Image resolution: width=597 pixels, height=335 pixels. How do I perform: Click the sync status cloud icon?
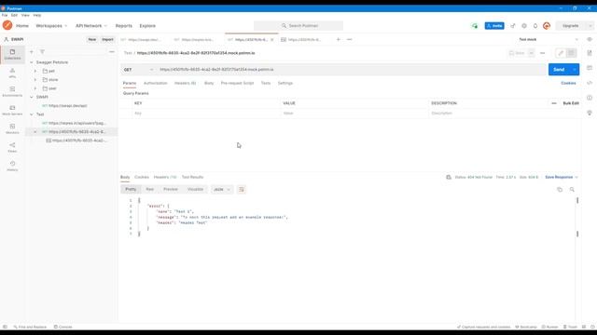(x=475, y=26)
